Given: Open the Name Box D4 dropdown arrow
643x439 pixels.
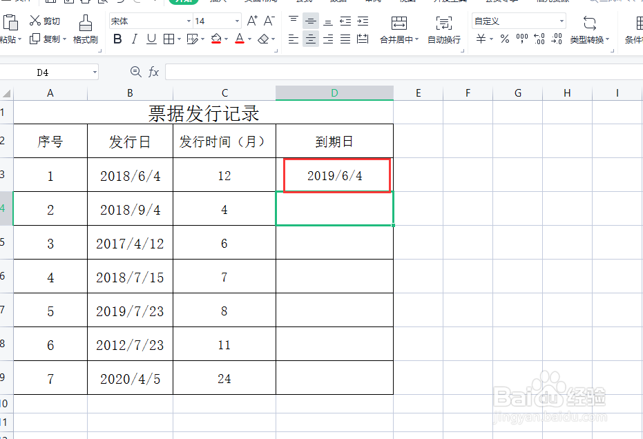Looking at the screenshot, I should tap(95, 72).
